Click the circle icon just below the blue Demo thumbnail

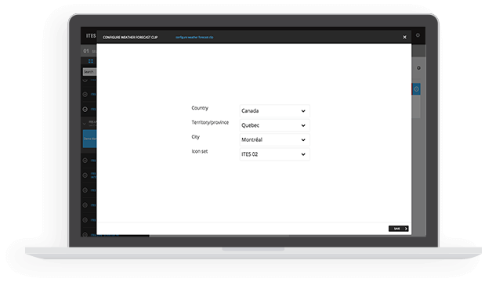(85, 161)
